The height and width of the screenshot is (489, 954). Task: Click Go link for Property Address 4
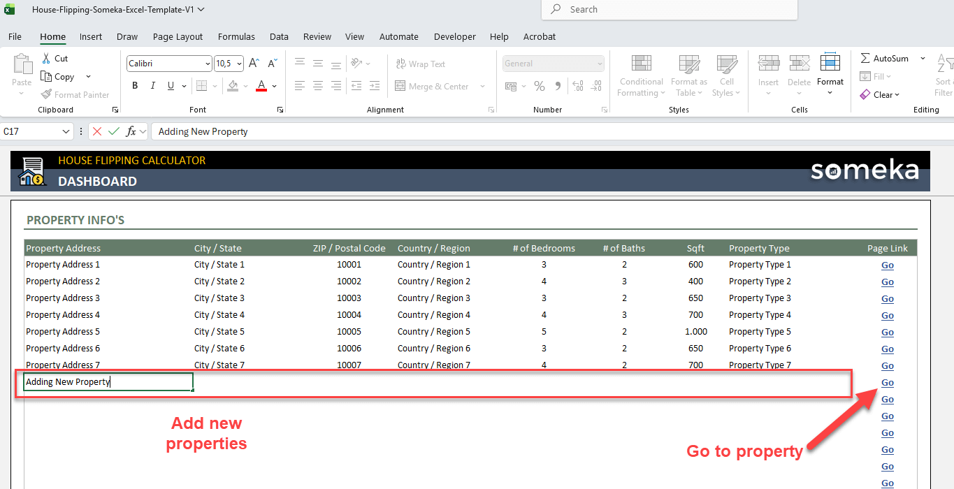pyautogui.click(x=887, y=316)
